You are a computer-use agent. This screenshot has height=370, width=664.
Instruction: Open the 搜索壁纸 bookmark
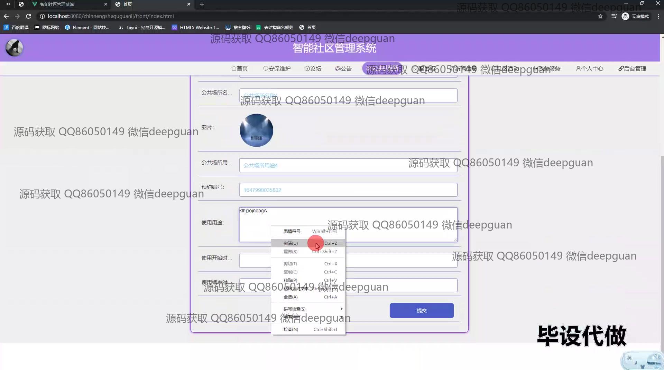tap(238, 27)
